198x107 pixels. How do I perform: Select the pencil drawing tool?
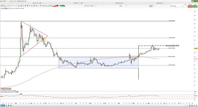pyautogui.click(x=8, y=6)
